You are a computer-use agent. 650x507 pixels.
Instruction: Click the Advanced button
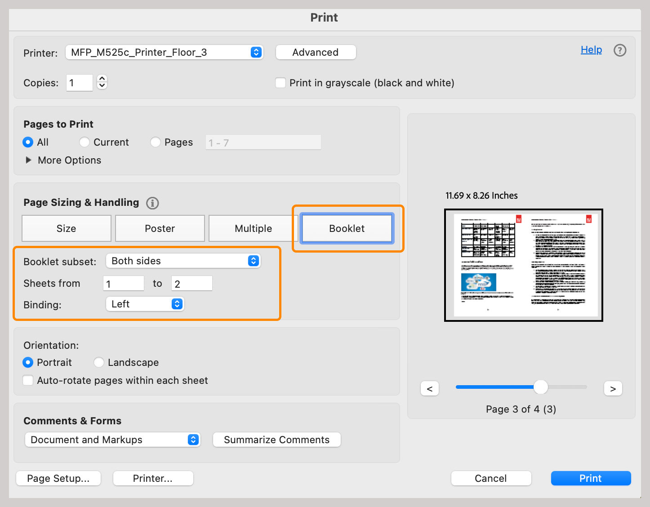pos(315,52)
